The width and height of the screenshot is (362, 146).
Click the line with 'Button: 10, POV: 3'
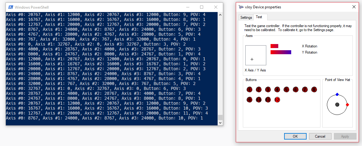tap(107, 108)
